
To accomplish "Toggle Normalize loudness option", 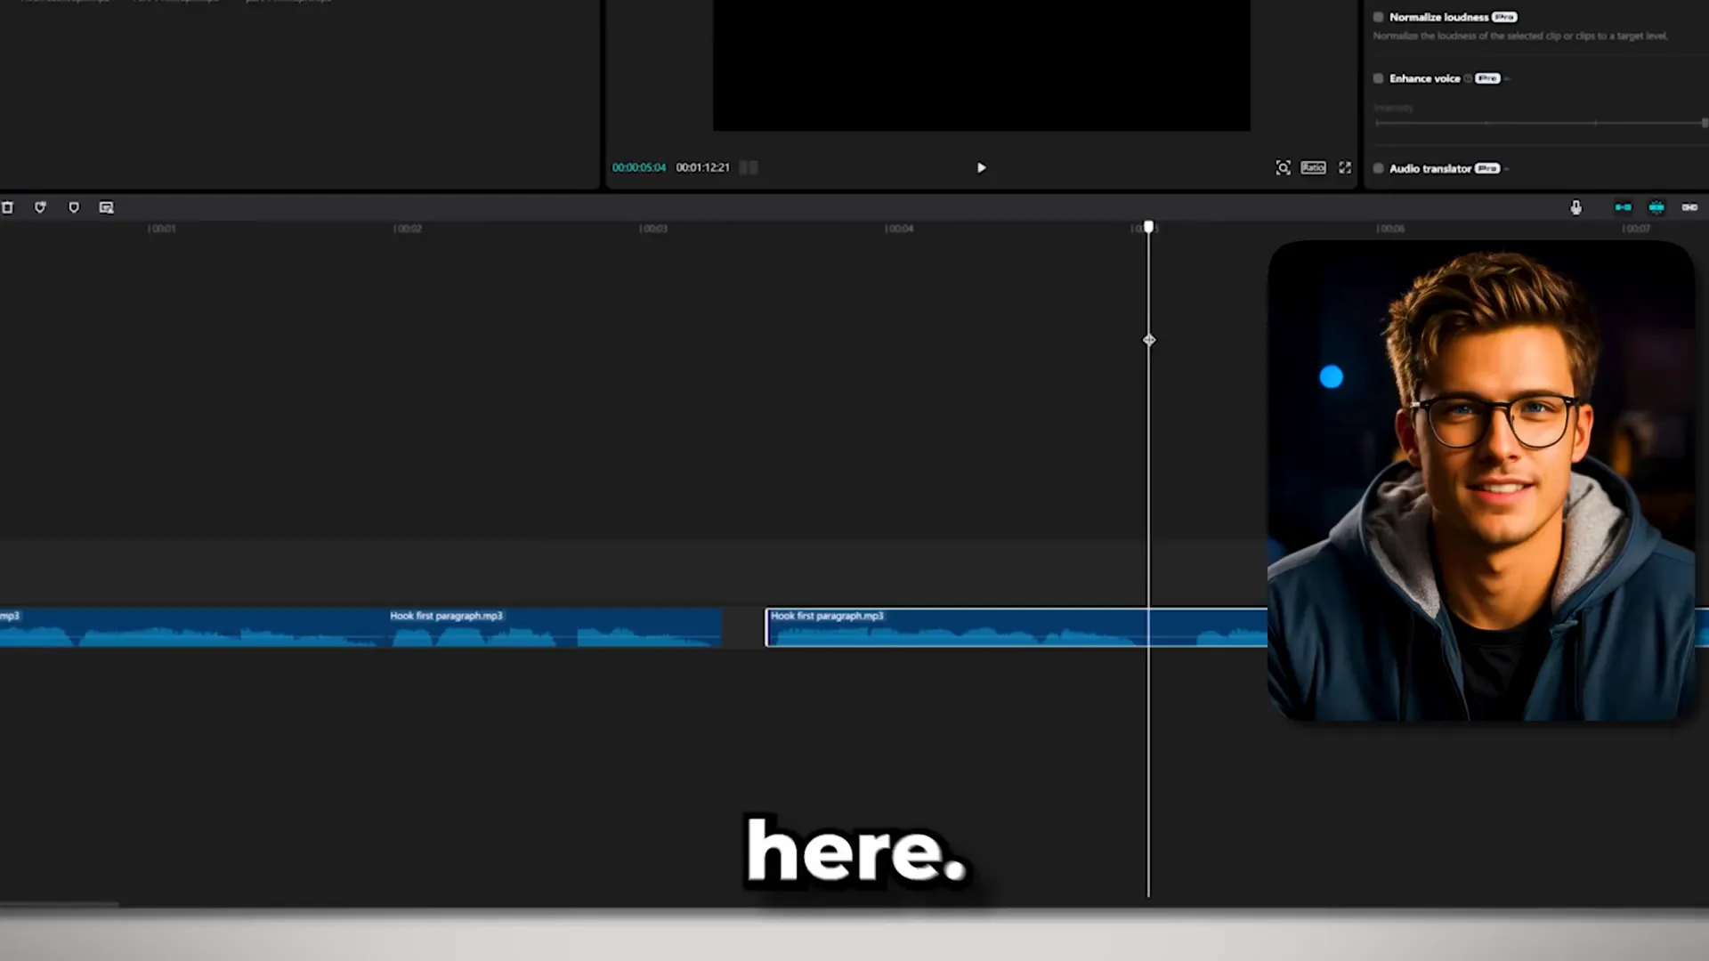I will point(1377,16).
